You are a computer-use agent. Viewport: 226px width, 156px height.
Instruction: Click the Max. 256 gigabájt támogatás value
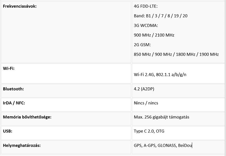(161, 117)
